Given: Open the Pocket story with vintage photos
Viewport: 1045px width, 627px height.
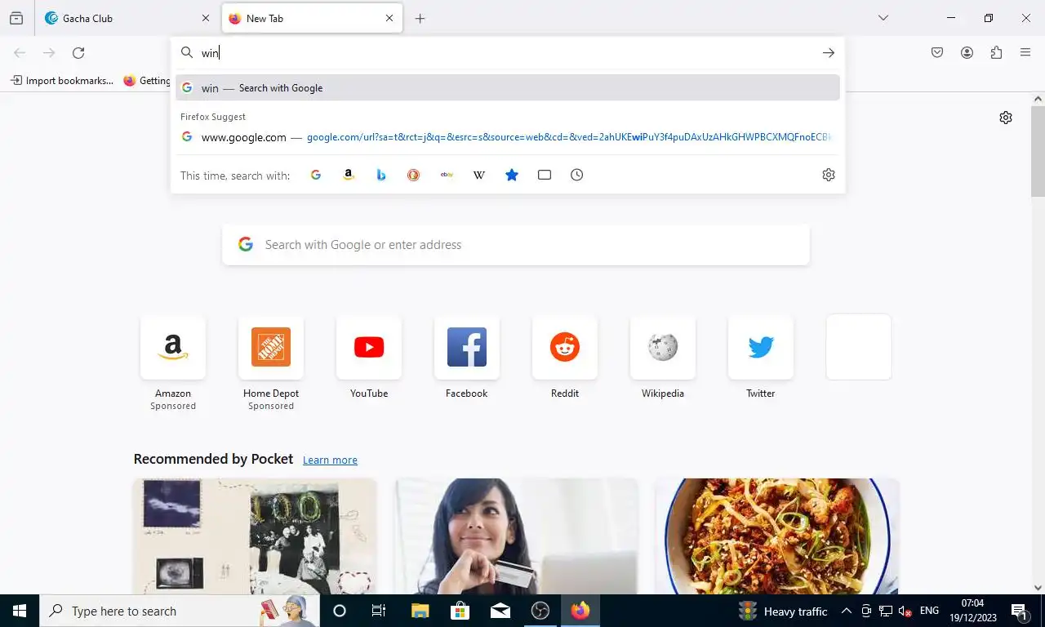Looking at the screenshot, I should click(x=255, y=536).
